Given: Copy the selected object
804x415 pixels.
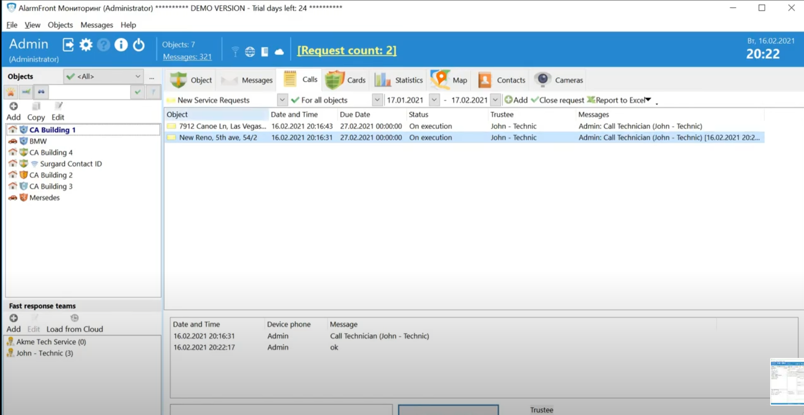Looking at the screenshot, I should pyautogui.click(x=36, y=111).
